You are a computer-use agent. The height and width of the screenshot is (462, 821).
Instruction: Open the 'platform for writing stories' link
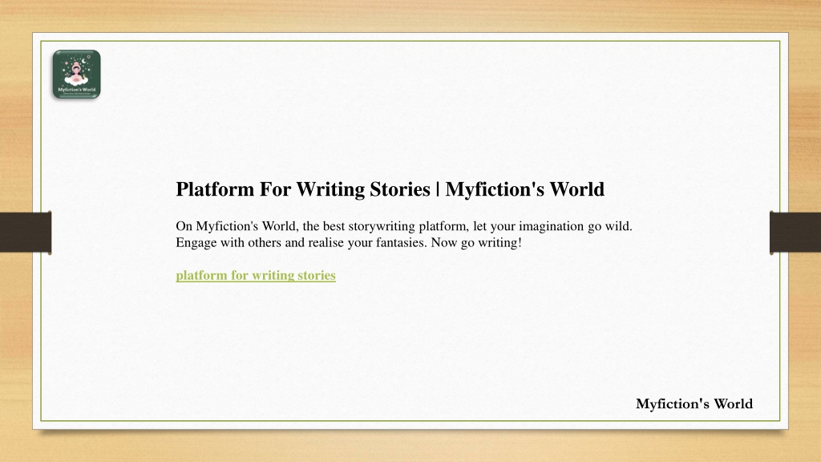256,276
